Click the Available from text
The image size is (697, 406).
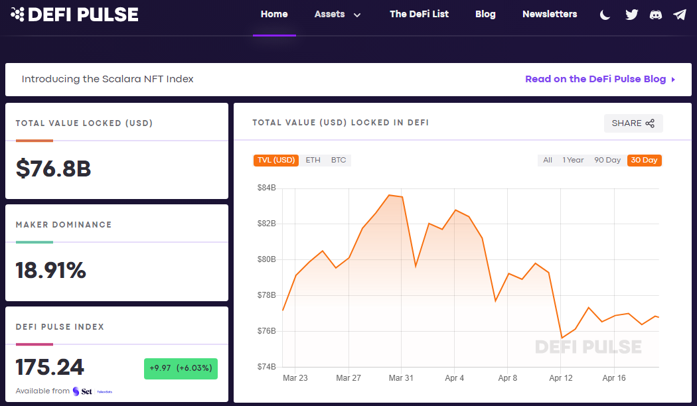42,391
